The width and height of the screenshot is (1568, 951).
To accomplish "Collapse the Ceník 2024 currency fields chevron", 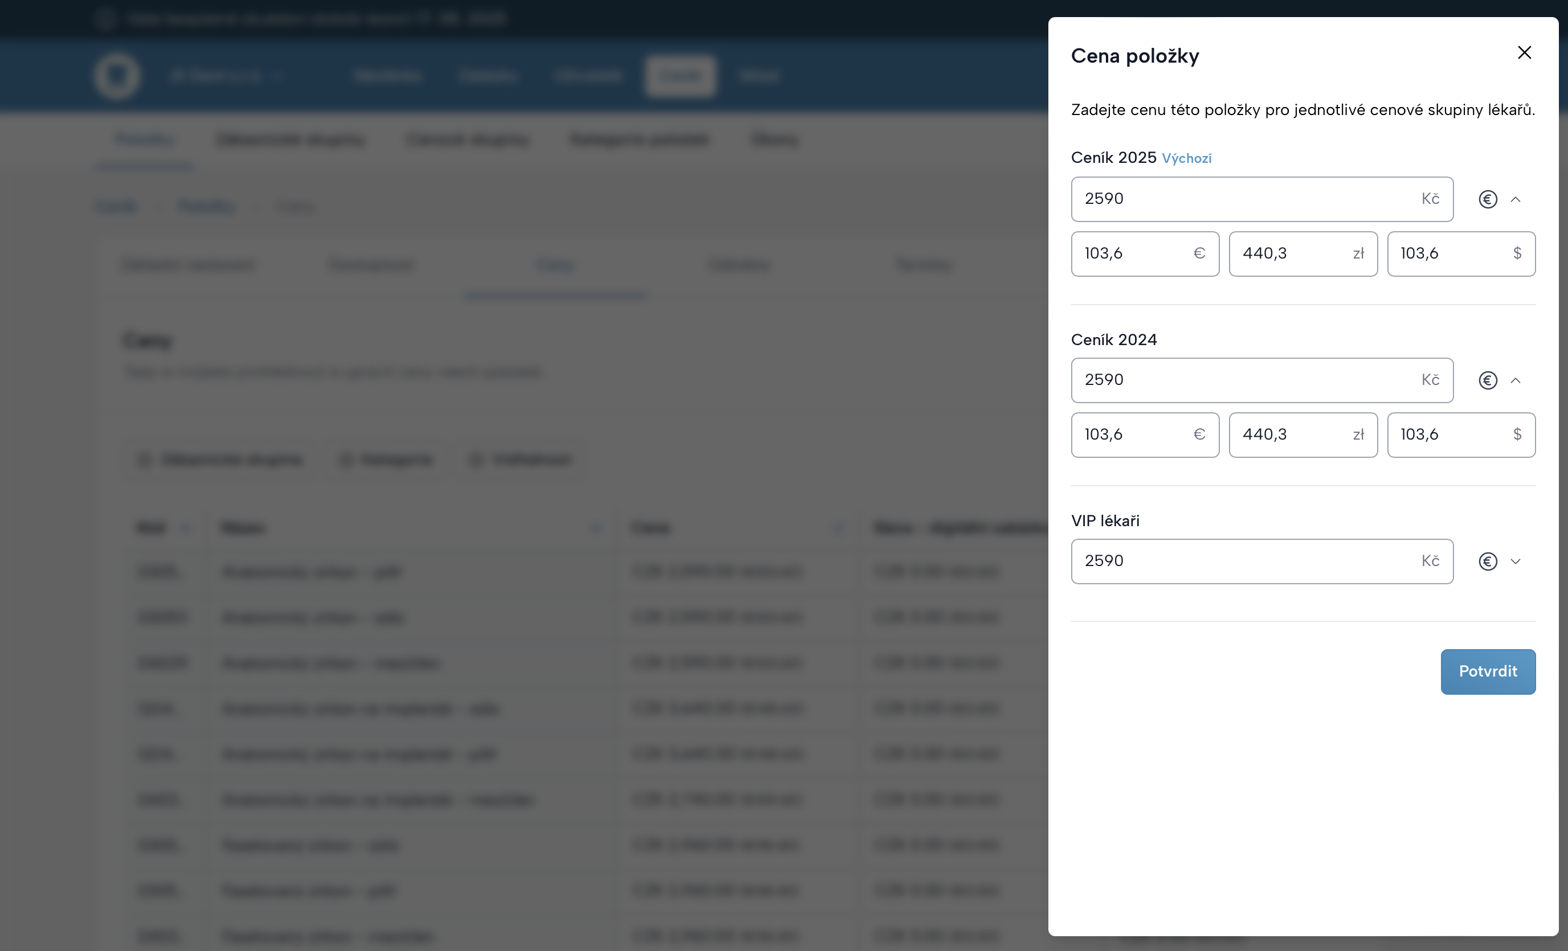I will pyautogui.click(x=1516, y=380).
